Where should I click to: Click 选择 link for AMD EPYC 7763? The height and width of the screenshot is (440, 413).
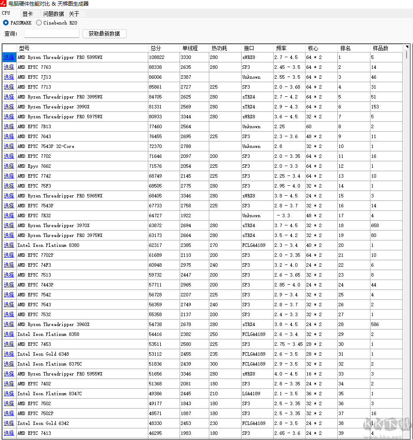(9, 67)
